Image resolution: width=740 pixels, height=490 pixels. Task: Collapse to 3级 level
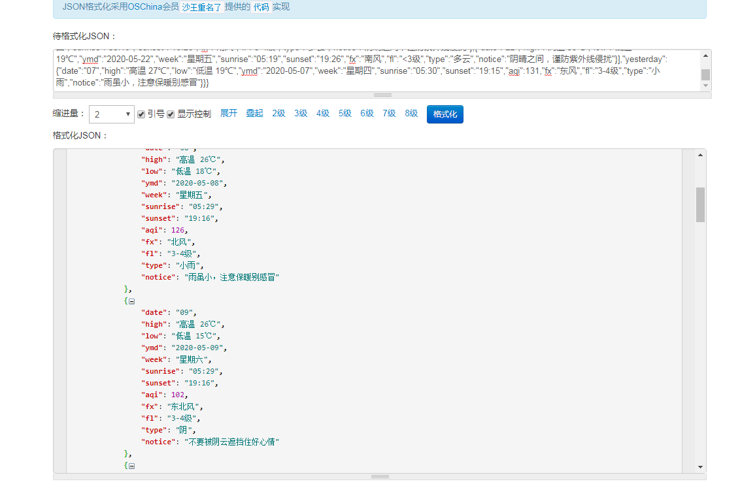click(301, 113)
